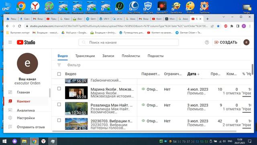The image size is (257, 145).
Task: Click the filter icon next to Фильтр
Action: click(59, 65)
